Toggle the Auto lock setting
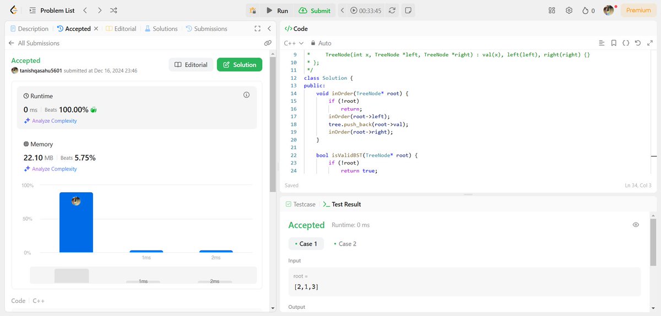This screenshot has width=661, height=316. coord(321,43)
